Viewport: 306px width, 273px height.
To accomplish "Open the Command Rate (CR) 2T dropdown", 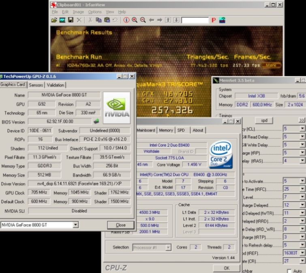I will click(302, 261).
